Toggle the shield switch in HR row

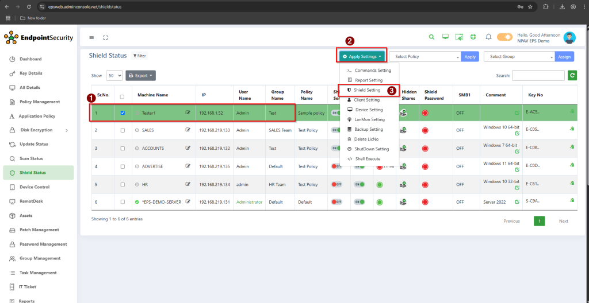click(x=336, y=184)
